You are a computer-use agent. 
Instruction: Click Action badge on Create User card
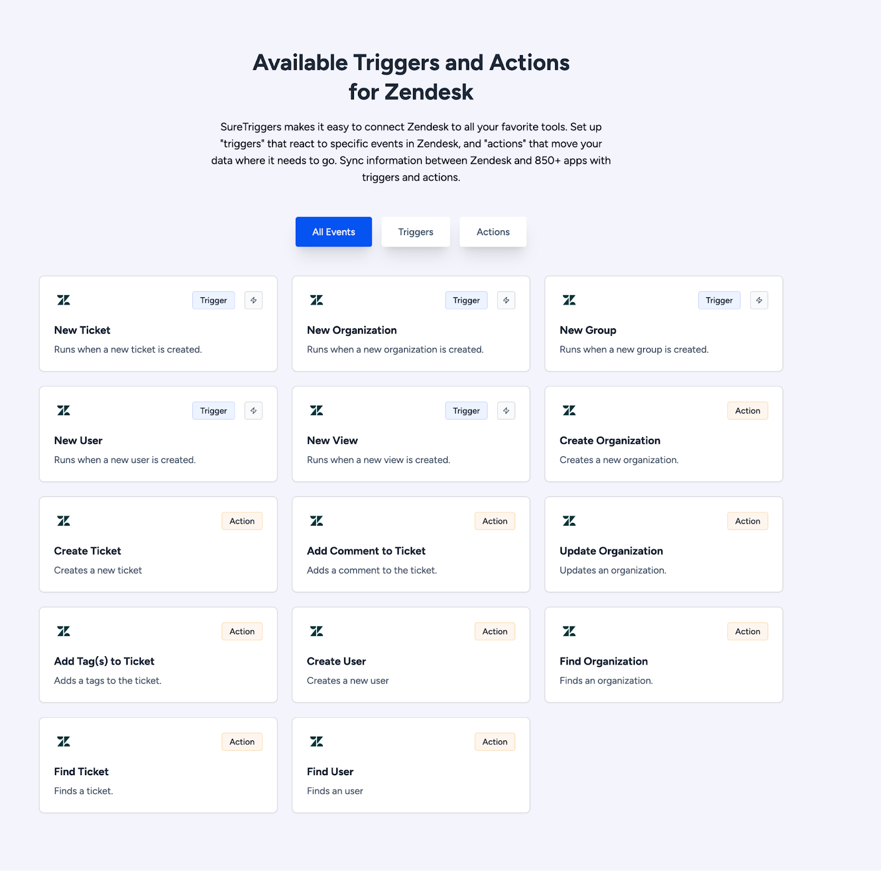(495, 631)
